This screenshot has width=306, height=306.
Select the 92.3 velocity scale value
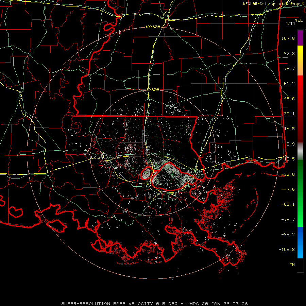point(289,53)
